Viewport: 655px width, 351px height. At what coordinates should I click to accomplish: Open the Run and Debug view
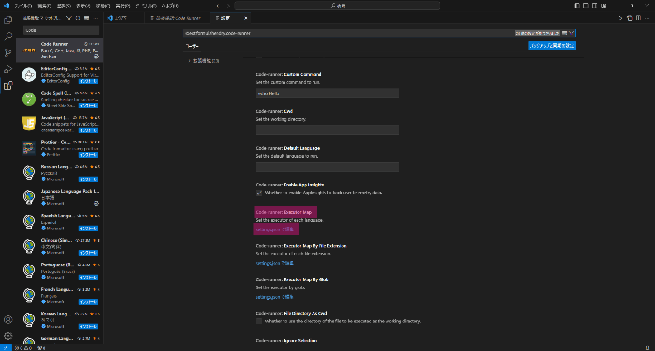[8, 69]
